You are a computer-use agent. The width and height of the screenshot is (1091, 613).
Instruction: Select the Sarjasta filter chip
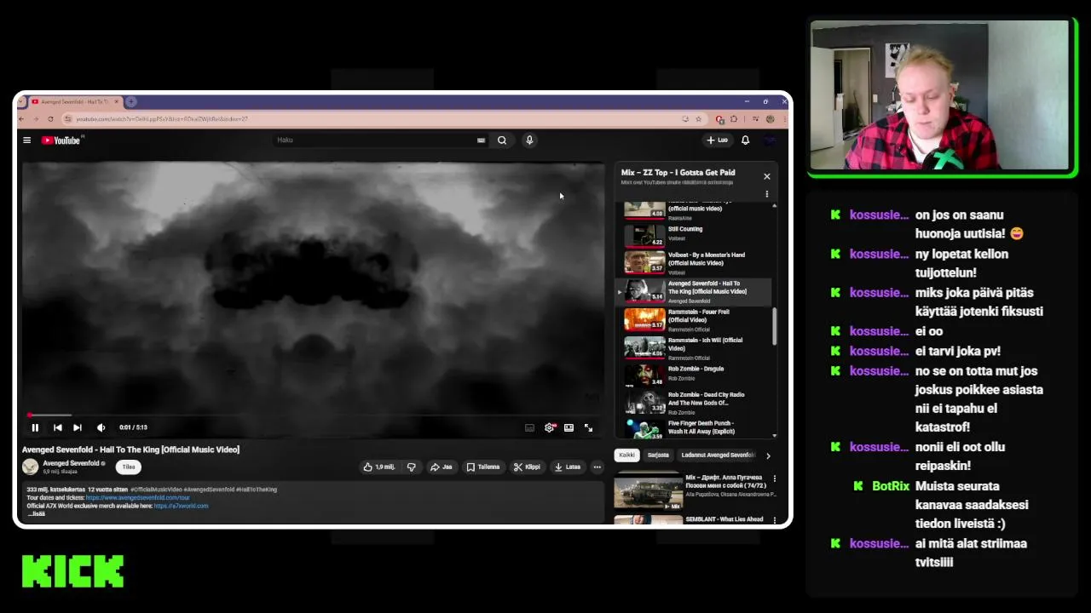pos(658,455)
